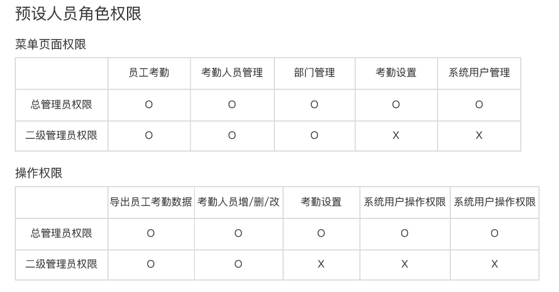The image size is (559, 292).
Task: Click 考勤设置 header in the operation permissions table
Action: (321, 202)
